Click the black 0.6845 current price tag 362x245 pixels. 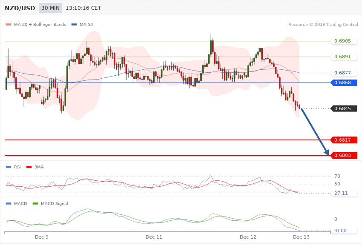(x=344, y=108)
